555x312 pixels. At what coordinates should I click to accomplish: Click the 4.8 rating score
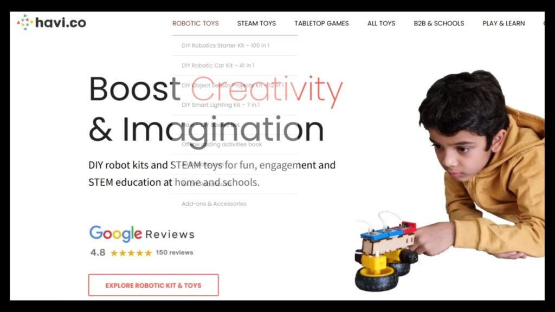(x=98, y=252)
